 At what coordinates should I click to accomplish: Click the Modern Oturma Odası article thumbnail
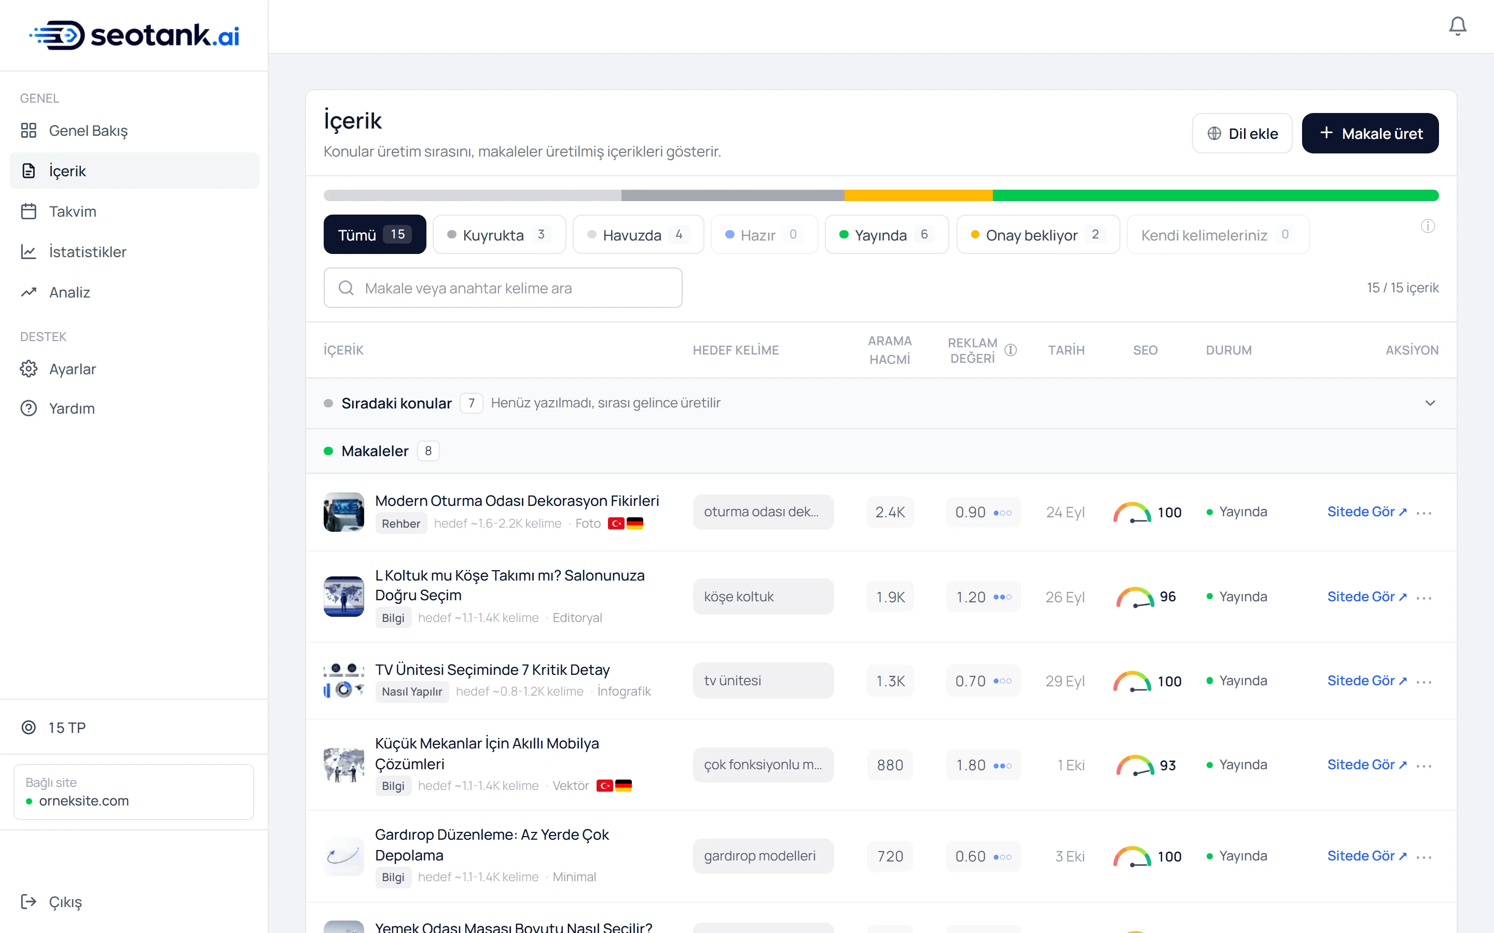344,512
